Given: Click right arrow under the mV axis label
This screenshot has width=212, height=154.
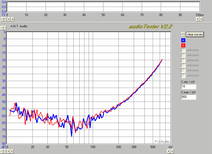Looking at the screenshot, I should [x=172, y=151].
